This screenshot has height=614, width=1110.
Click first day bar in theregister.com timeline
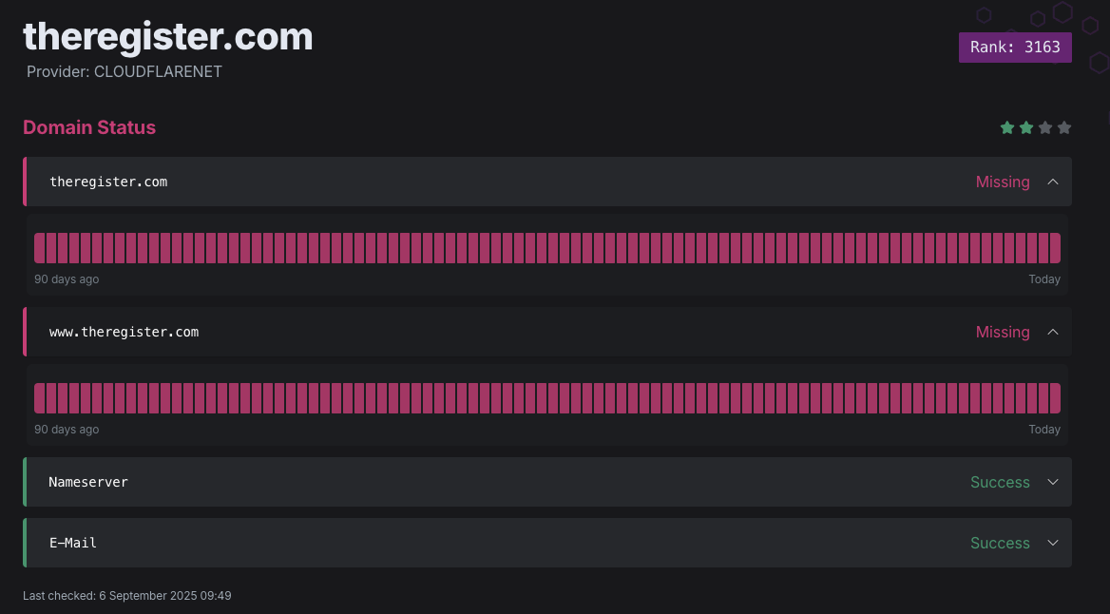click(40, 248)
